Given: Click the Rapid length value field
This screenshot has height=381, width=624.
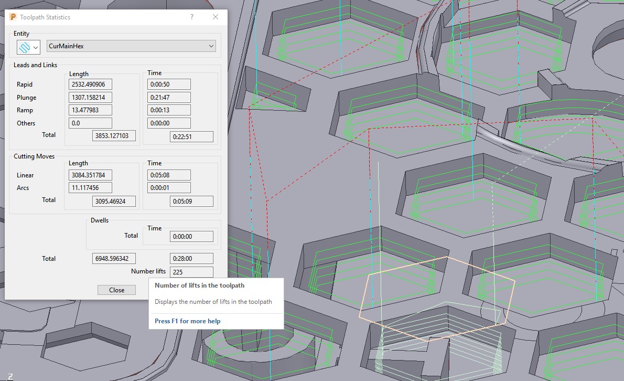Looking at the screenshot, I should coord(90,84).
